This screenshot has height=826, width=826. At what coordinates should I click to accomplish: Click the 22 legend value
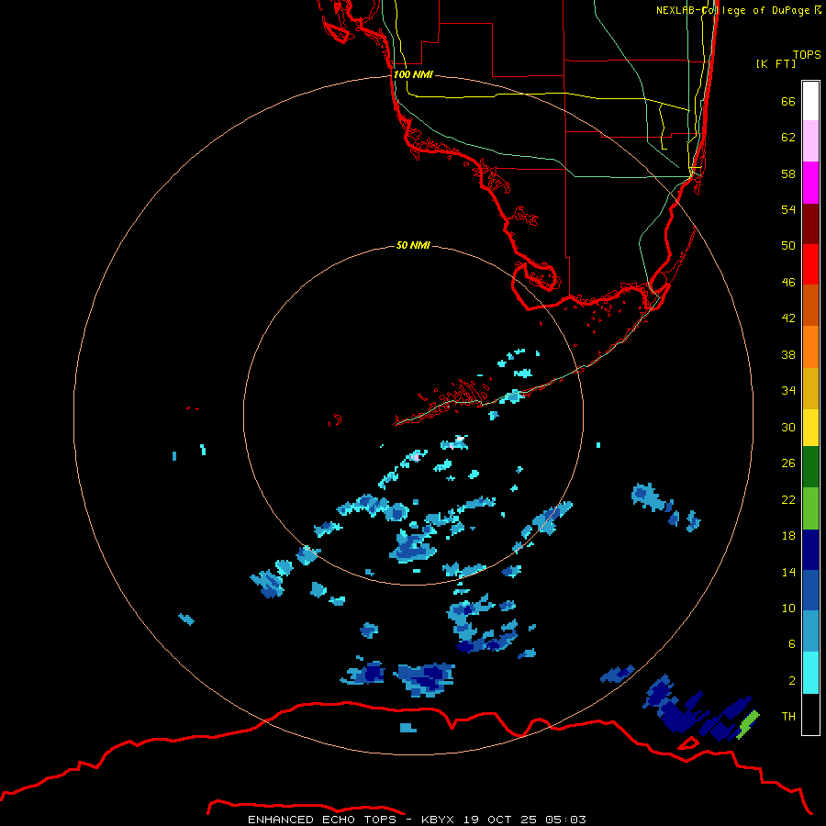(788, 499)
